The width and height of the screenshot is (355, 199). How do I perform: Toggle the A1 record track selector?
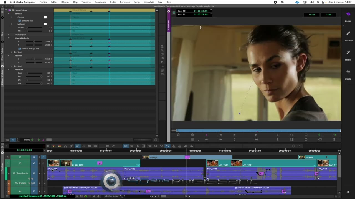(34, 191)
